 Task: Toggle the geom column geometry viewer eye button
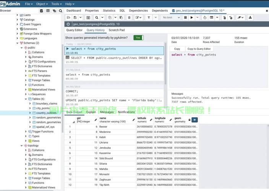(x=194, y=120)
